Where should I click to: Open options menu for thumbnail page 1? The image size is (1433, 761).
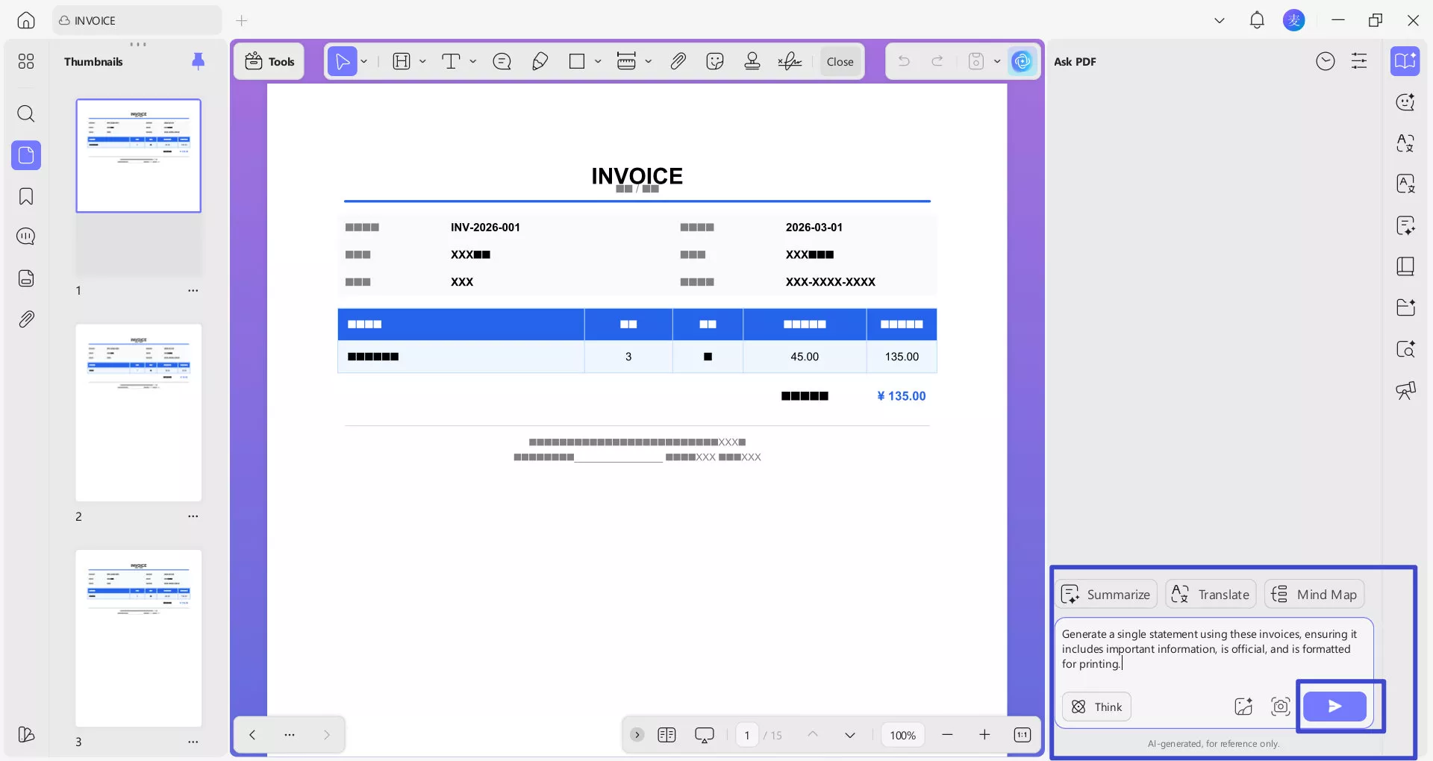(x=193, y=290)
